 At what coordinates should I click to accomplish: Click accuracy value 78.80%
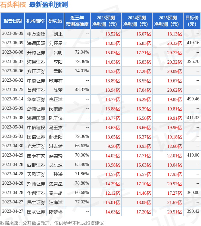pyautogui.click(x=82, y=183)
